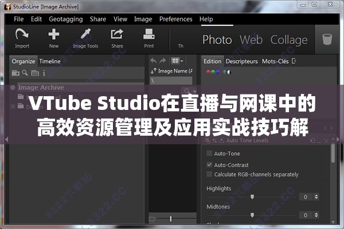Open the Help menu
The image size is (344, 229).
[x=206, y=19]
